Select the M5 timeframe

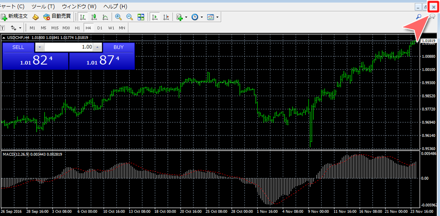(44, 28)
